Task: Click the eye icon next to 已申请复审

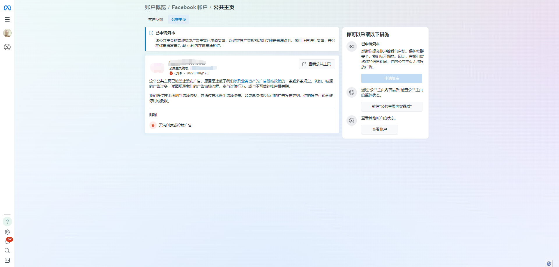Action: (352, 46)
